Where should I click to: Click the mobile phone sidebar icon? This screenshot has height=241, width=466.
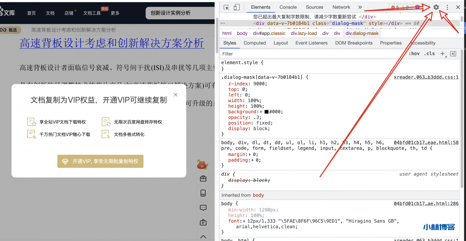pyautogui.click(x=203, y=193)
